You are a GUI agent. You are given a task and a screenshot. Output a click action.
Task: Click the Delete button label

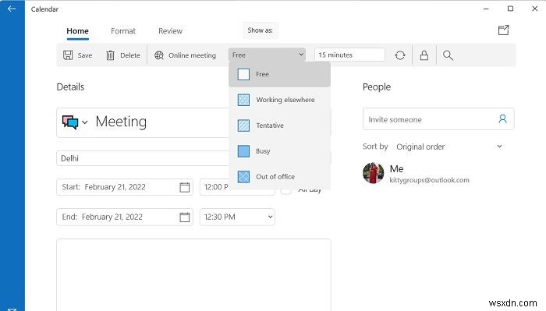pos(130,55)
